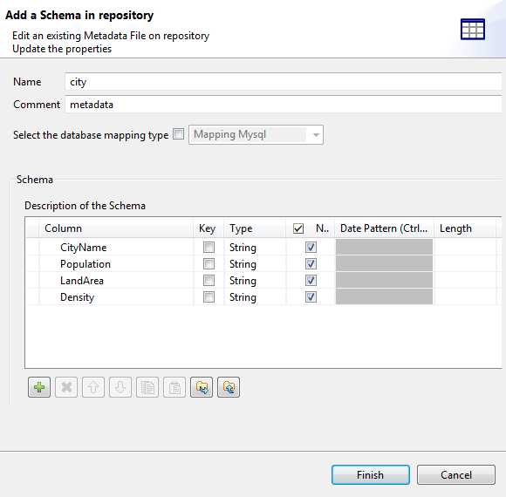The width and height of the screenshot is (506, 497).
Task: Export schema to XML file icon
Action: [229, 387]
